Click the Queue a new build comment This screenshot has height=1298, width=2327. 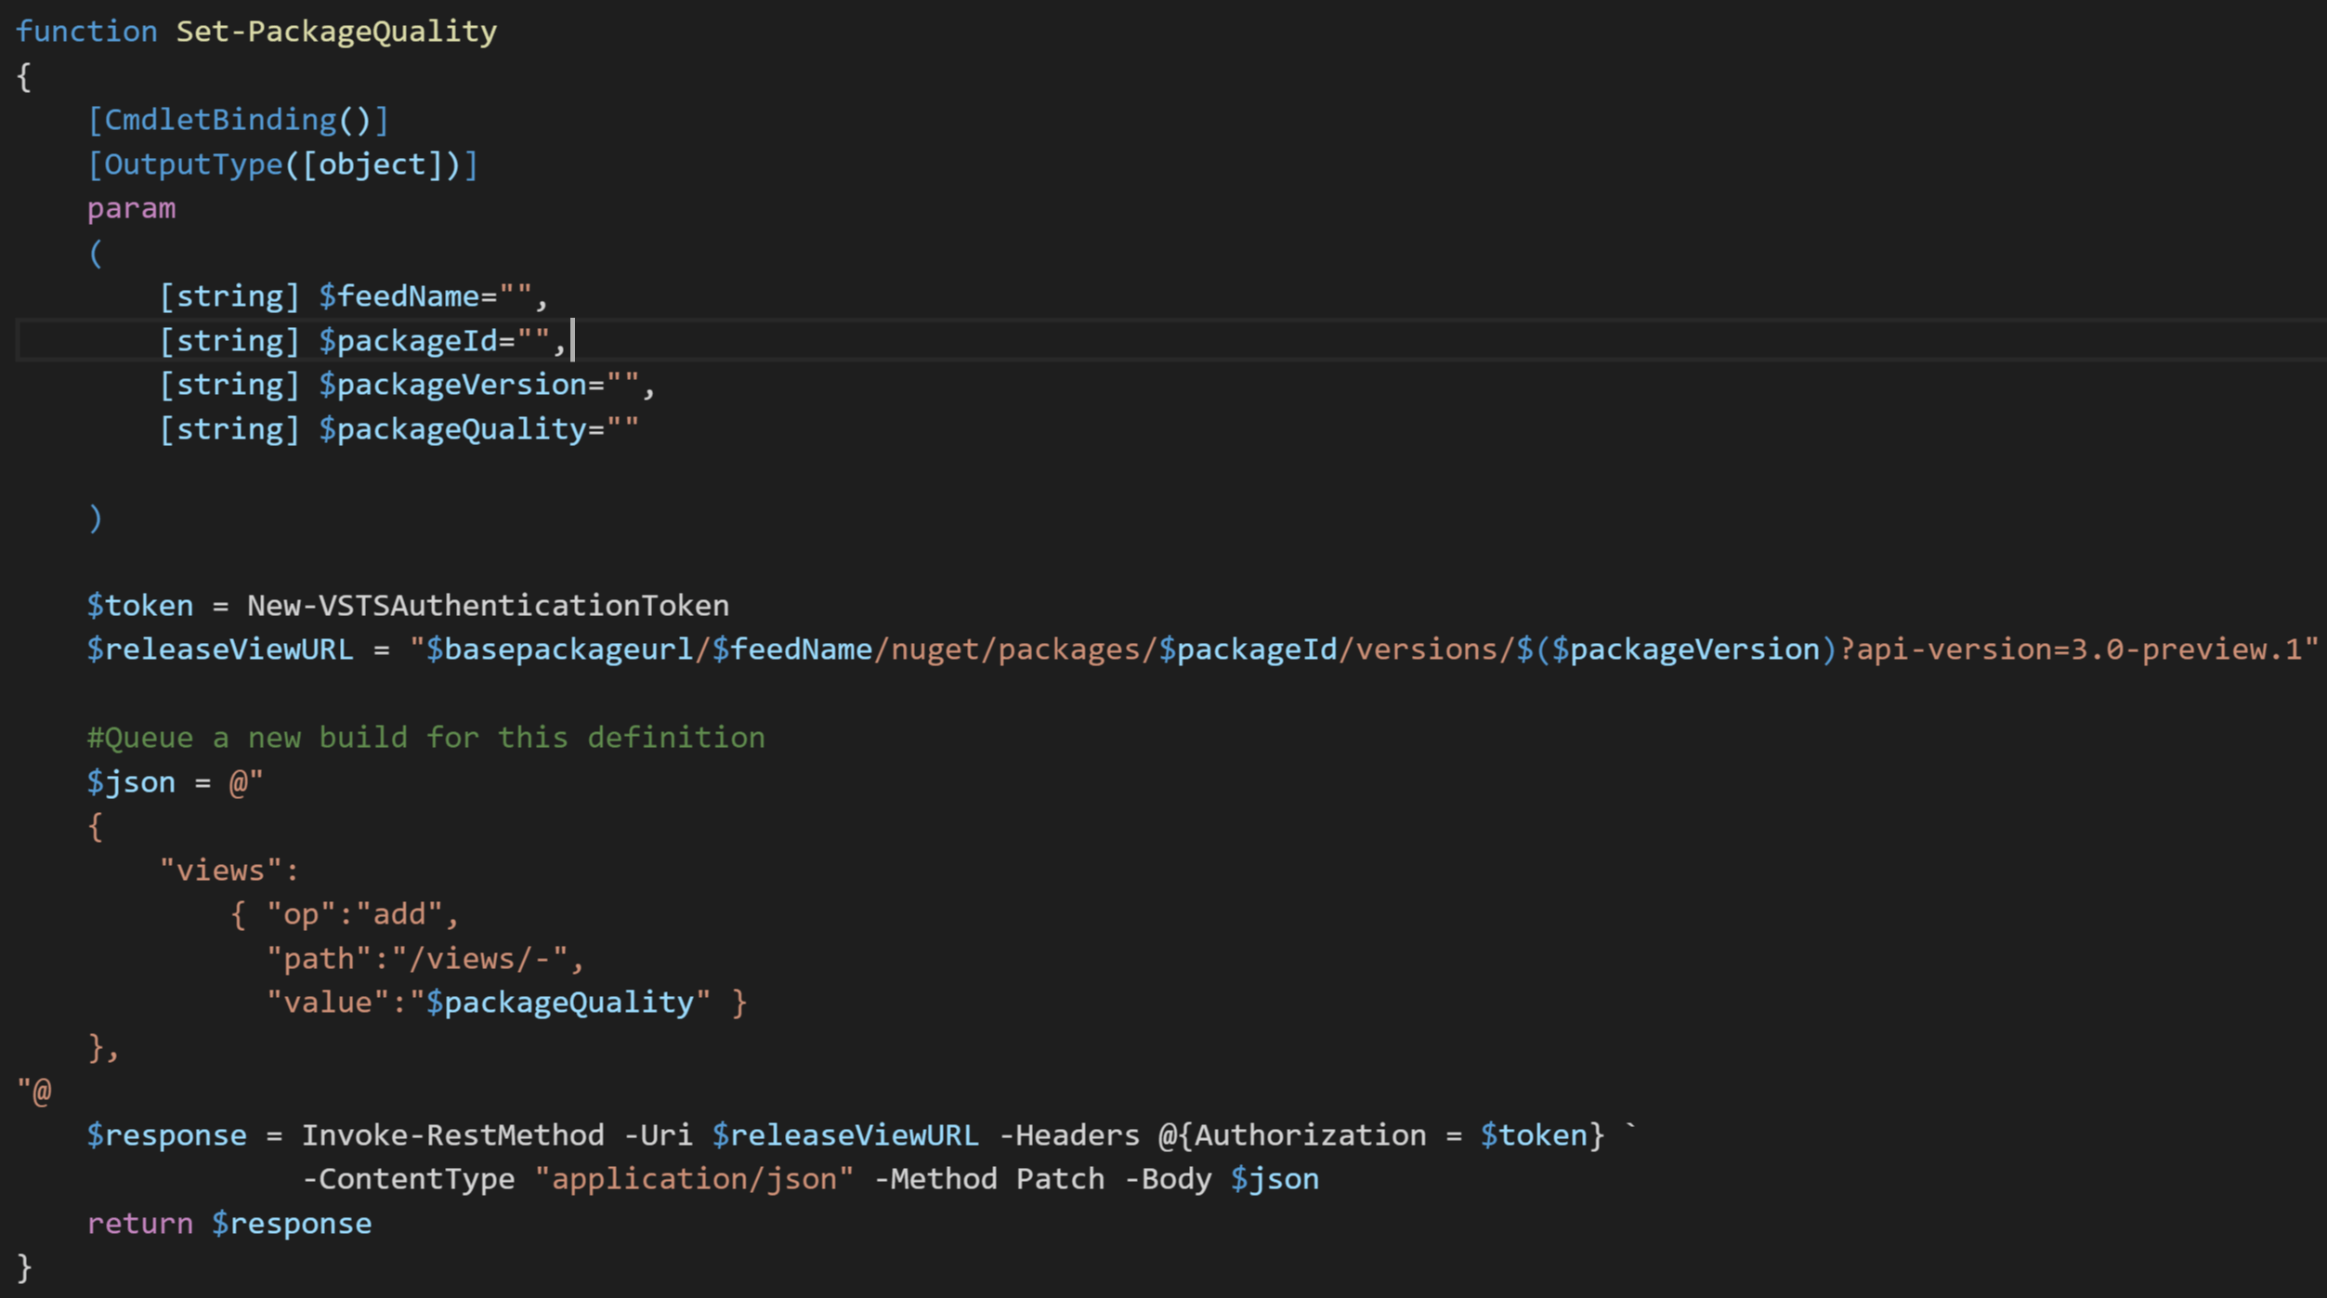pyautogui.click(x=425, y=738)
